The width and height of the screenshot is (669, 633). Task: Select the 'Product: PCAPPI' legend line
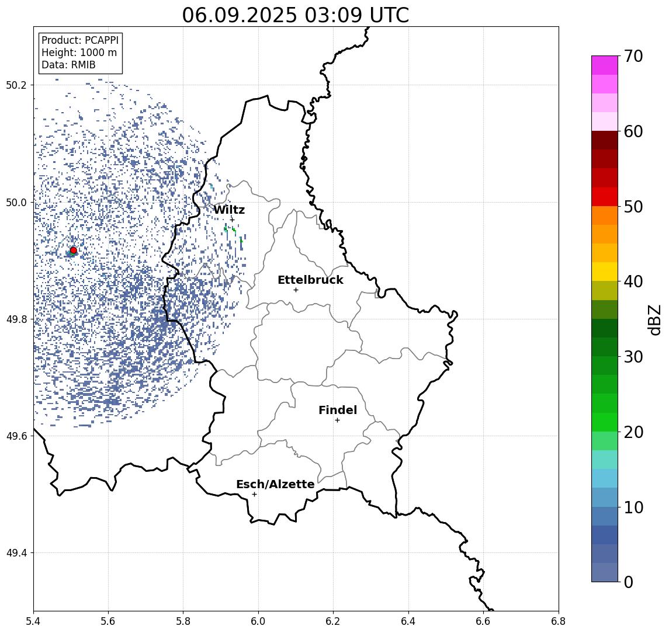pyautogui.click(x=80, y=40)
